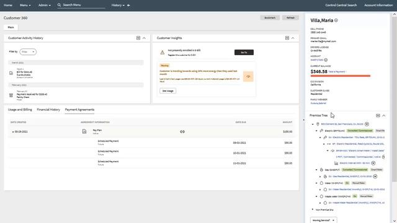Image resolution: width=397 pixels, height=223 pixels.
Task: Click the electric smart meter device icon
Action: [x=332, y=151]
